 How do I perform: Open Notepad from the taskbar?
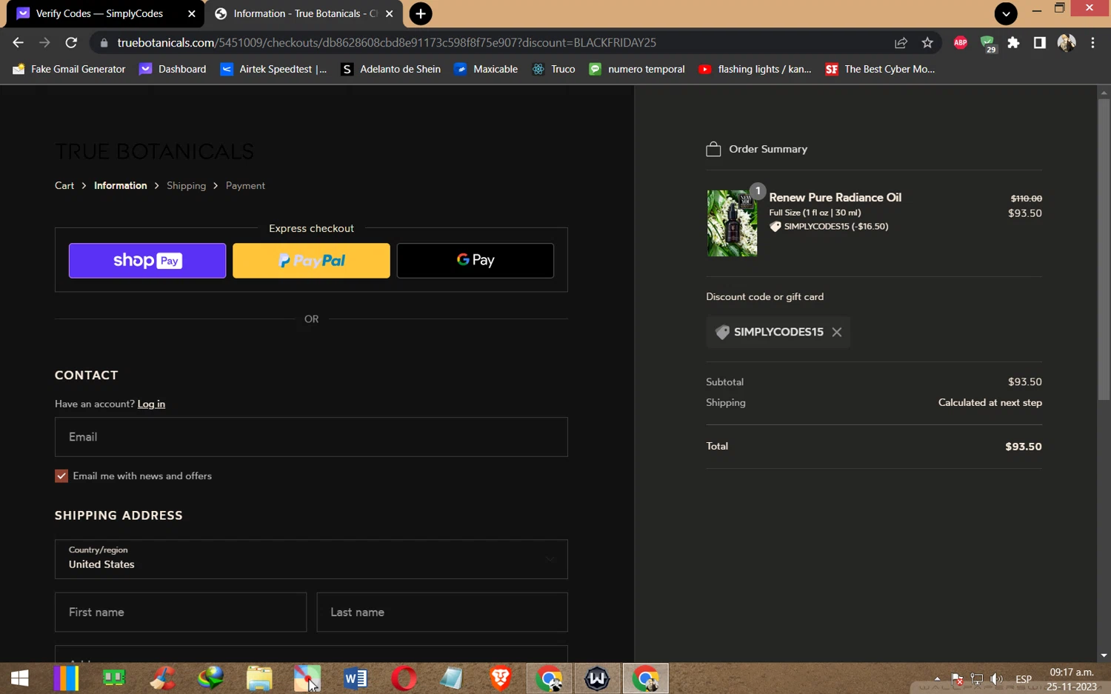coord(452,678)
